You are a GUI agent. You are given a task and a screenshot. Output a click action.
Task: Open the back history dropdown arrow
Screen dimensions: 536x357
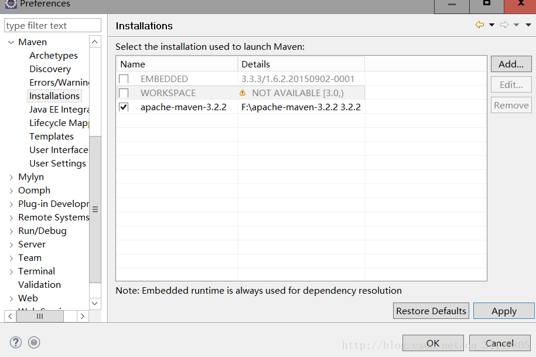pos(491,25)
